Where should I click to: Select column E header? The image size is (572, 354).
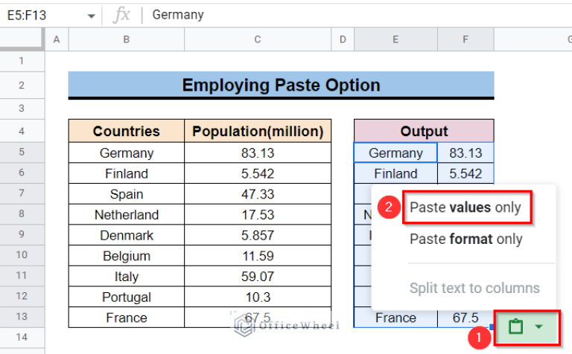[x=395, y=39]
